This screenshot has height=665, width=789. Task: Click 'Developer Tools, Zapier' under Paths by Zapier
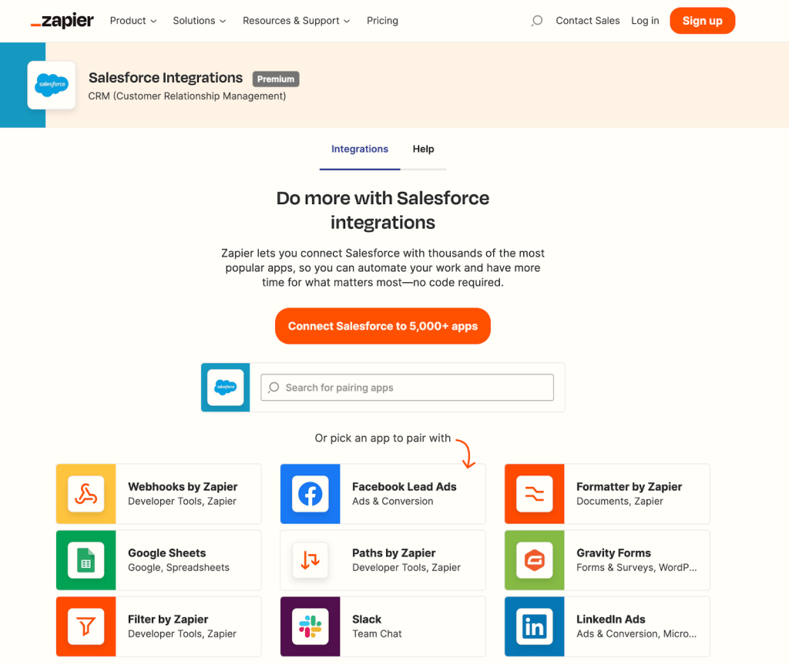tap(406, 567)
